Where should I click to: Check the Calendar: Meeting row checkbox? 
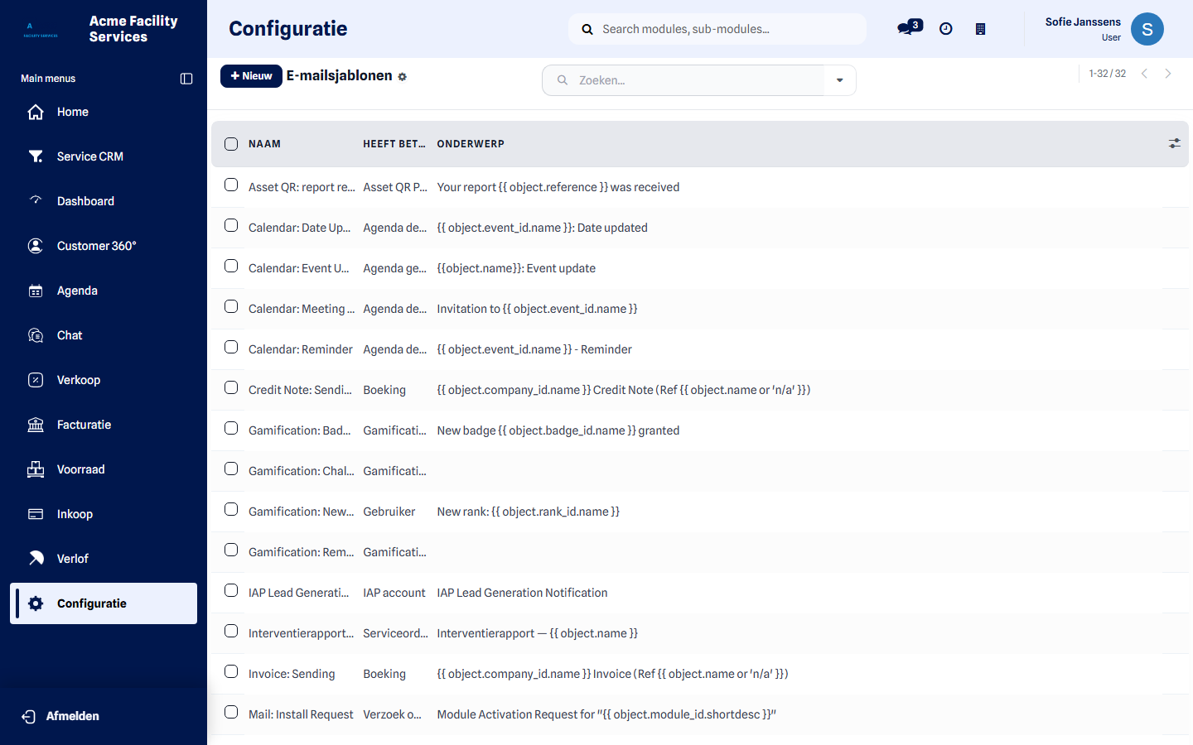pos(231,306)
